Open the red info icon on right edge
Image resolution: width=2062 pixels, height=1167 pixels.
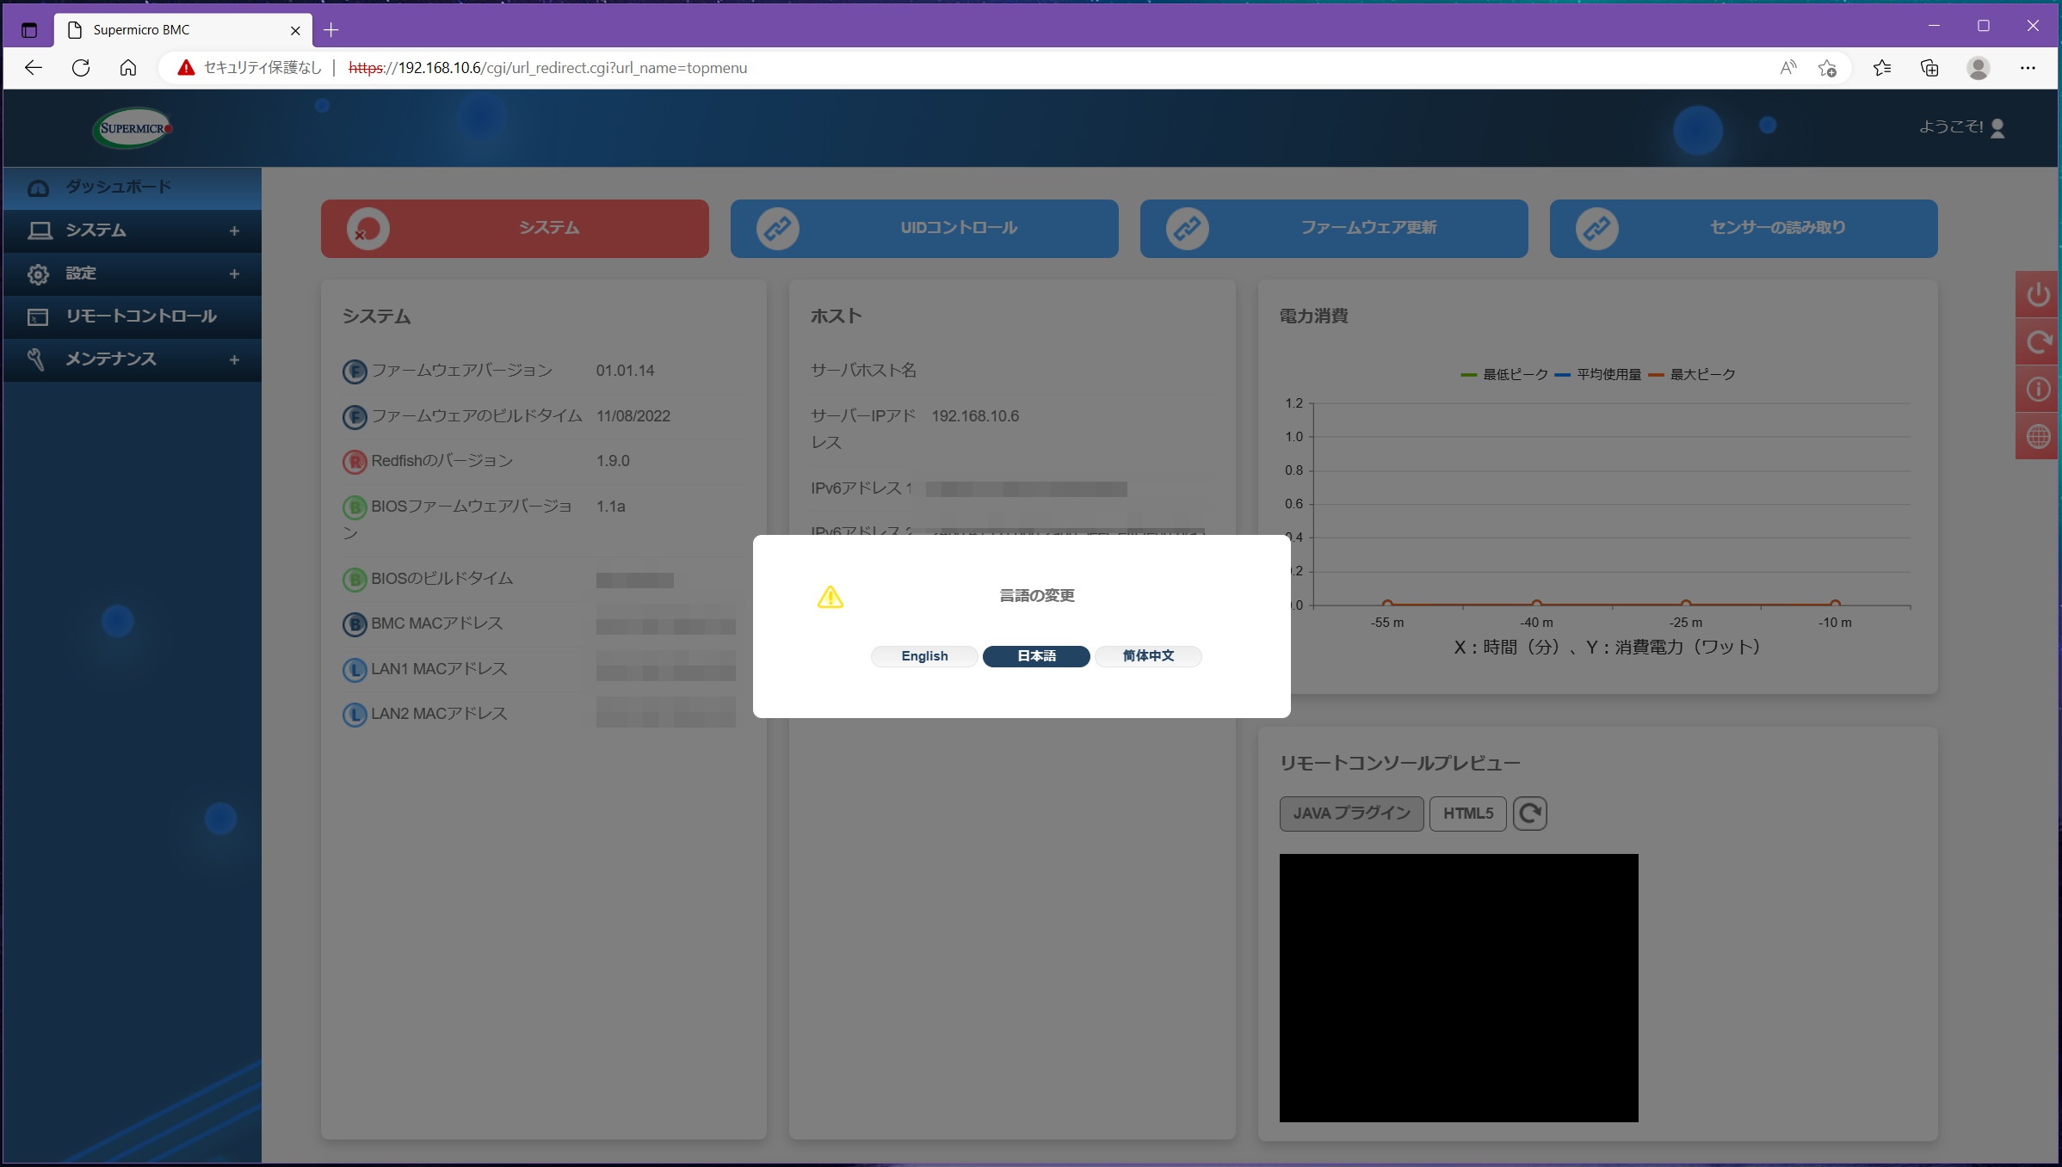(x=2037, y=390)
